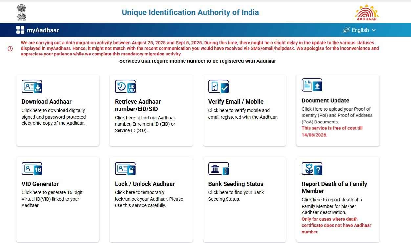Open the VID Generator heading
Viewport: 411px width, 243px height.
coord(40,184)
